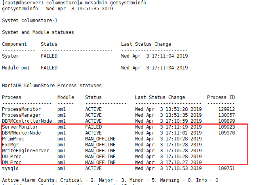
Task: Click the 'DBRMWorkerNode' process name
Action: pos(21,133)
